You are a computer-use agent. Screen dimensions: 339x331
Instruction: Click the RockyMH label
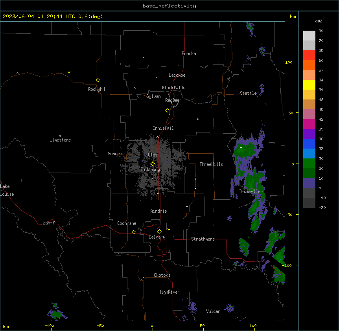96,89
